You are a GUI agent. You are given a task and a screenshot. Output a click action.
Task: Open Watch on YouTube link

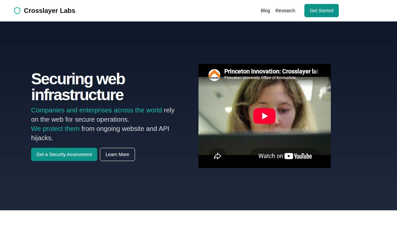point(285,156)
